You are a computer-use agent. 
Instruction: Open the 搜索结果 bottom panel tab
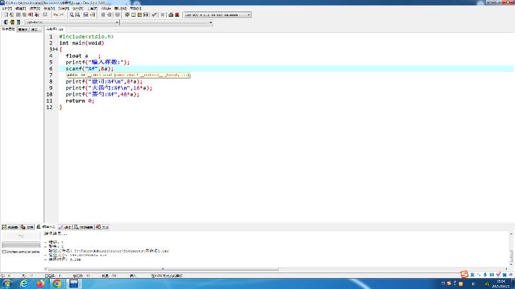(x=84, y=227)
